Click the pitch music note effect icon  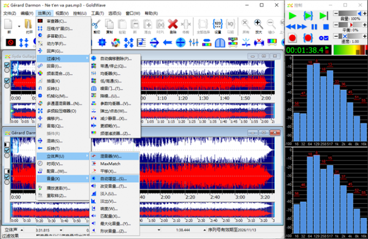point(141,43)
